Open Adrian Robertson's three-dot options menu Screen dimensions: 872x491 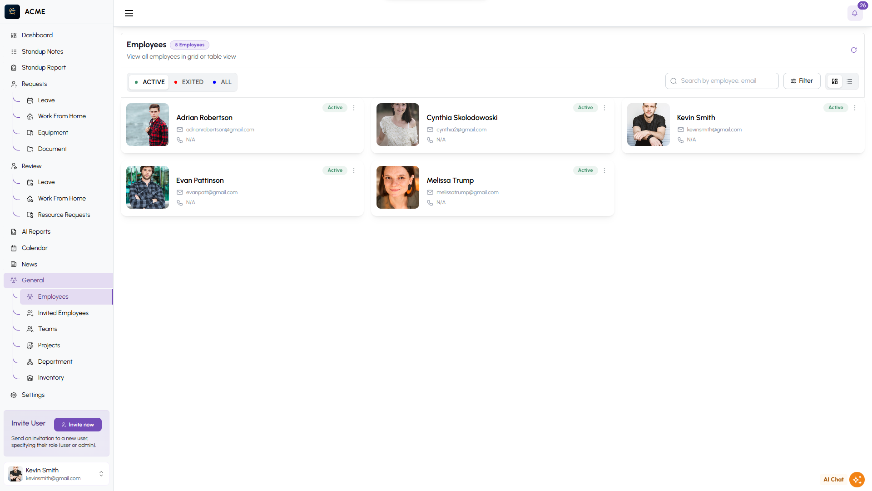click(x=354, y=108)
